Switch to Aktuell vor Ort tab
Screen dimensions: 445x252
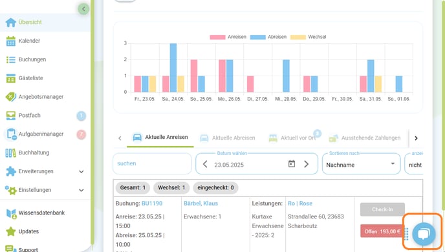click(293, 138)
